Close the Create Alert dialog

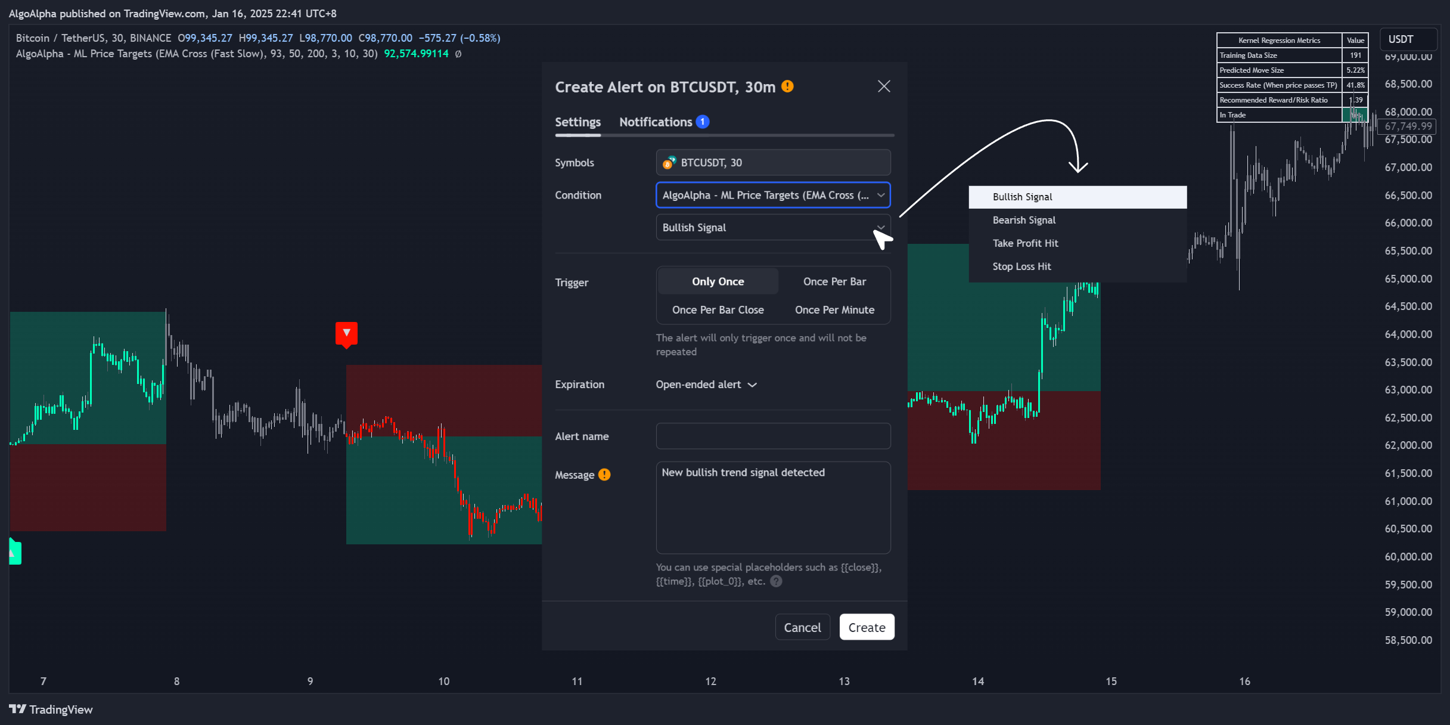884,86
